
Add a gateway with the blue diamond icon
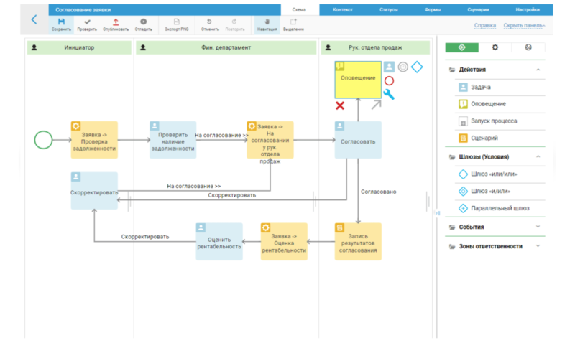tap(417, 67)
